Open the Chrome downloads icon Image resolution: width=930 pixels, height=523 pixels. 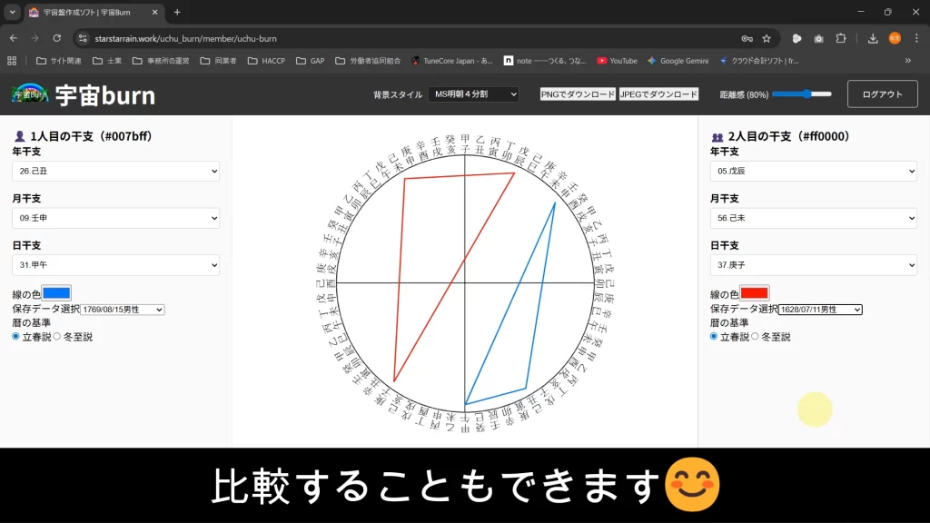[873, 38]
